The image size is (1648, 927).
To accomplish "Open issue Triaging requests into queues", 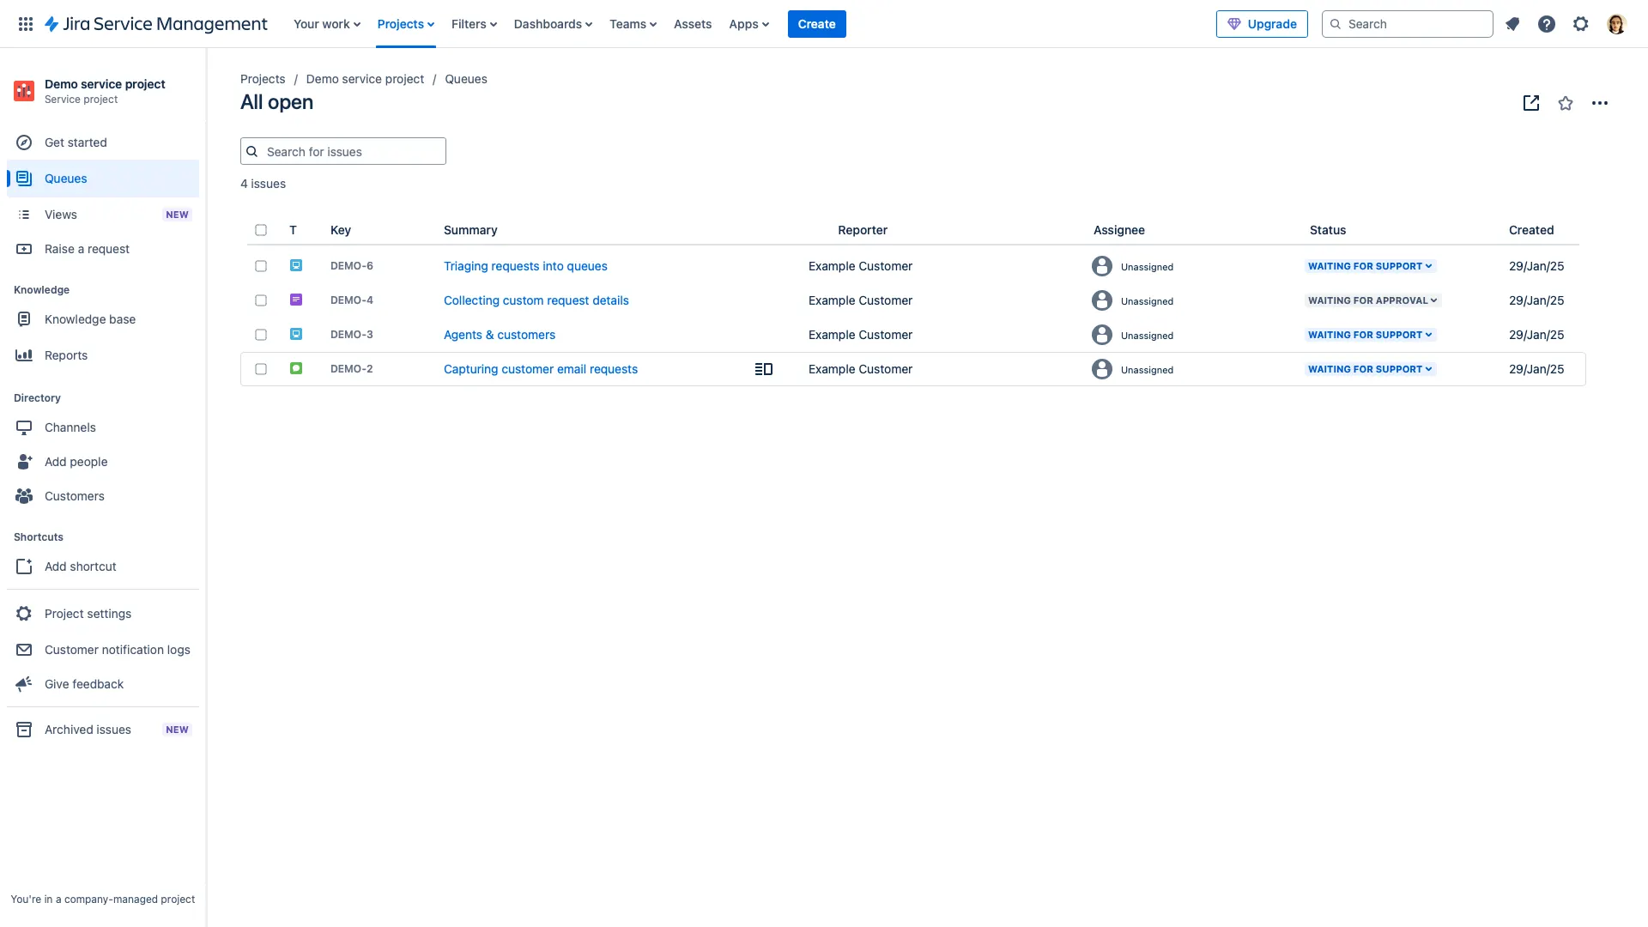I will pos(525,266).
